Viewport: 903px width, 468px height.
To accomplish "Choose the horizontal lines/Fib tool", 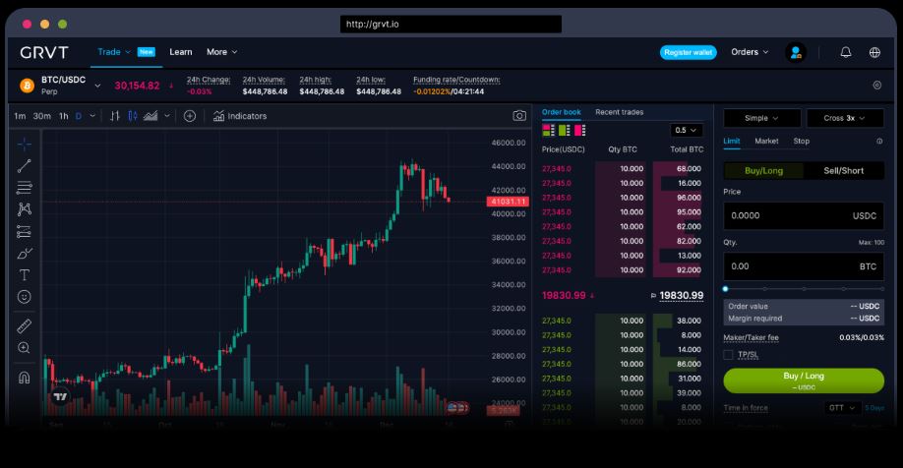I will (25, 188).
